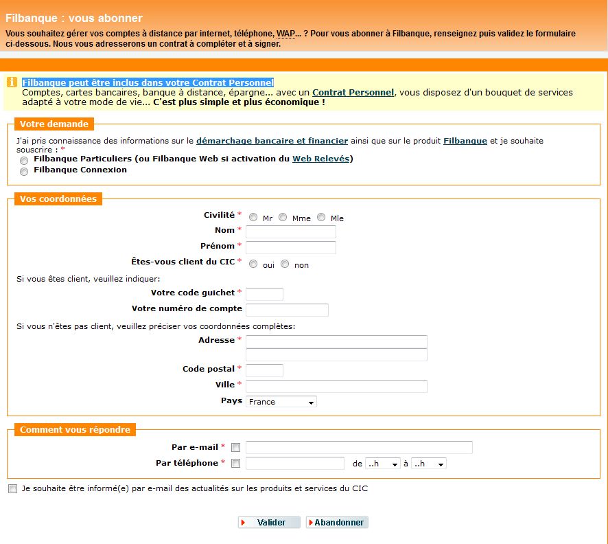Choose Mle civility radio button
The height and width of the screenshot is (544, 608).
(x=321, y=217)
